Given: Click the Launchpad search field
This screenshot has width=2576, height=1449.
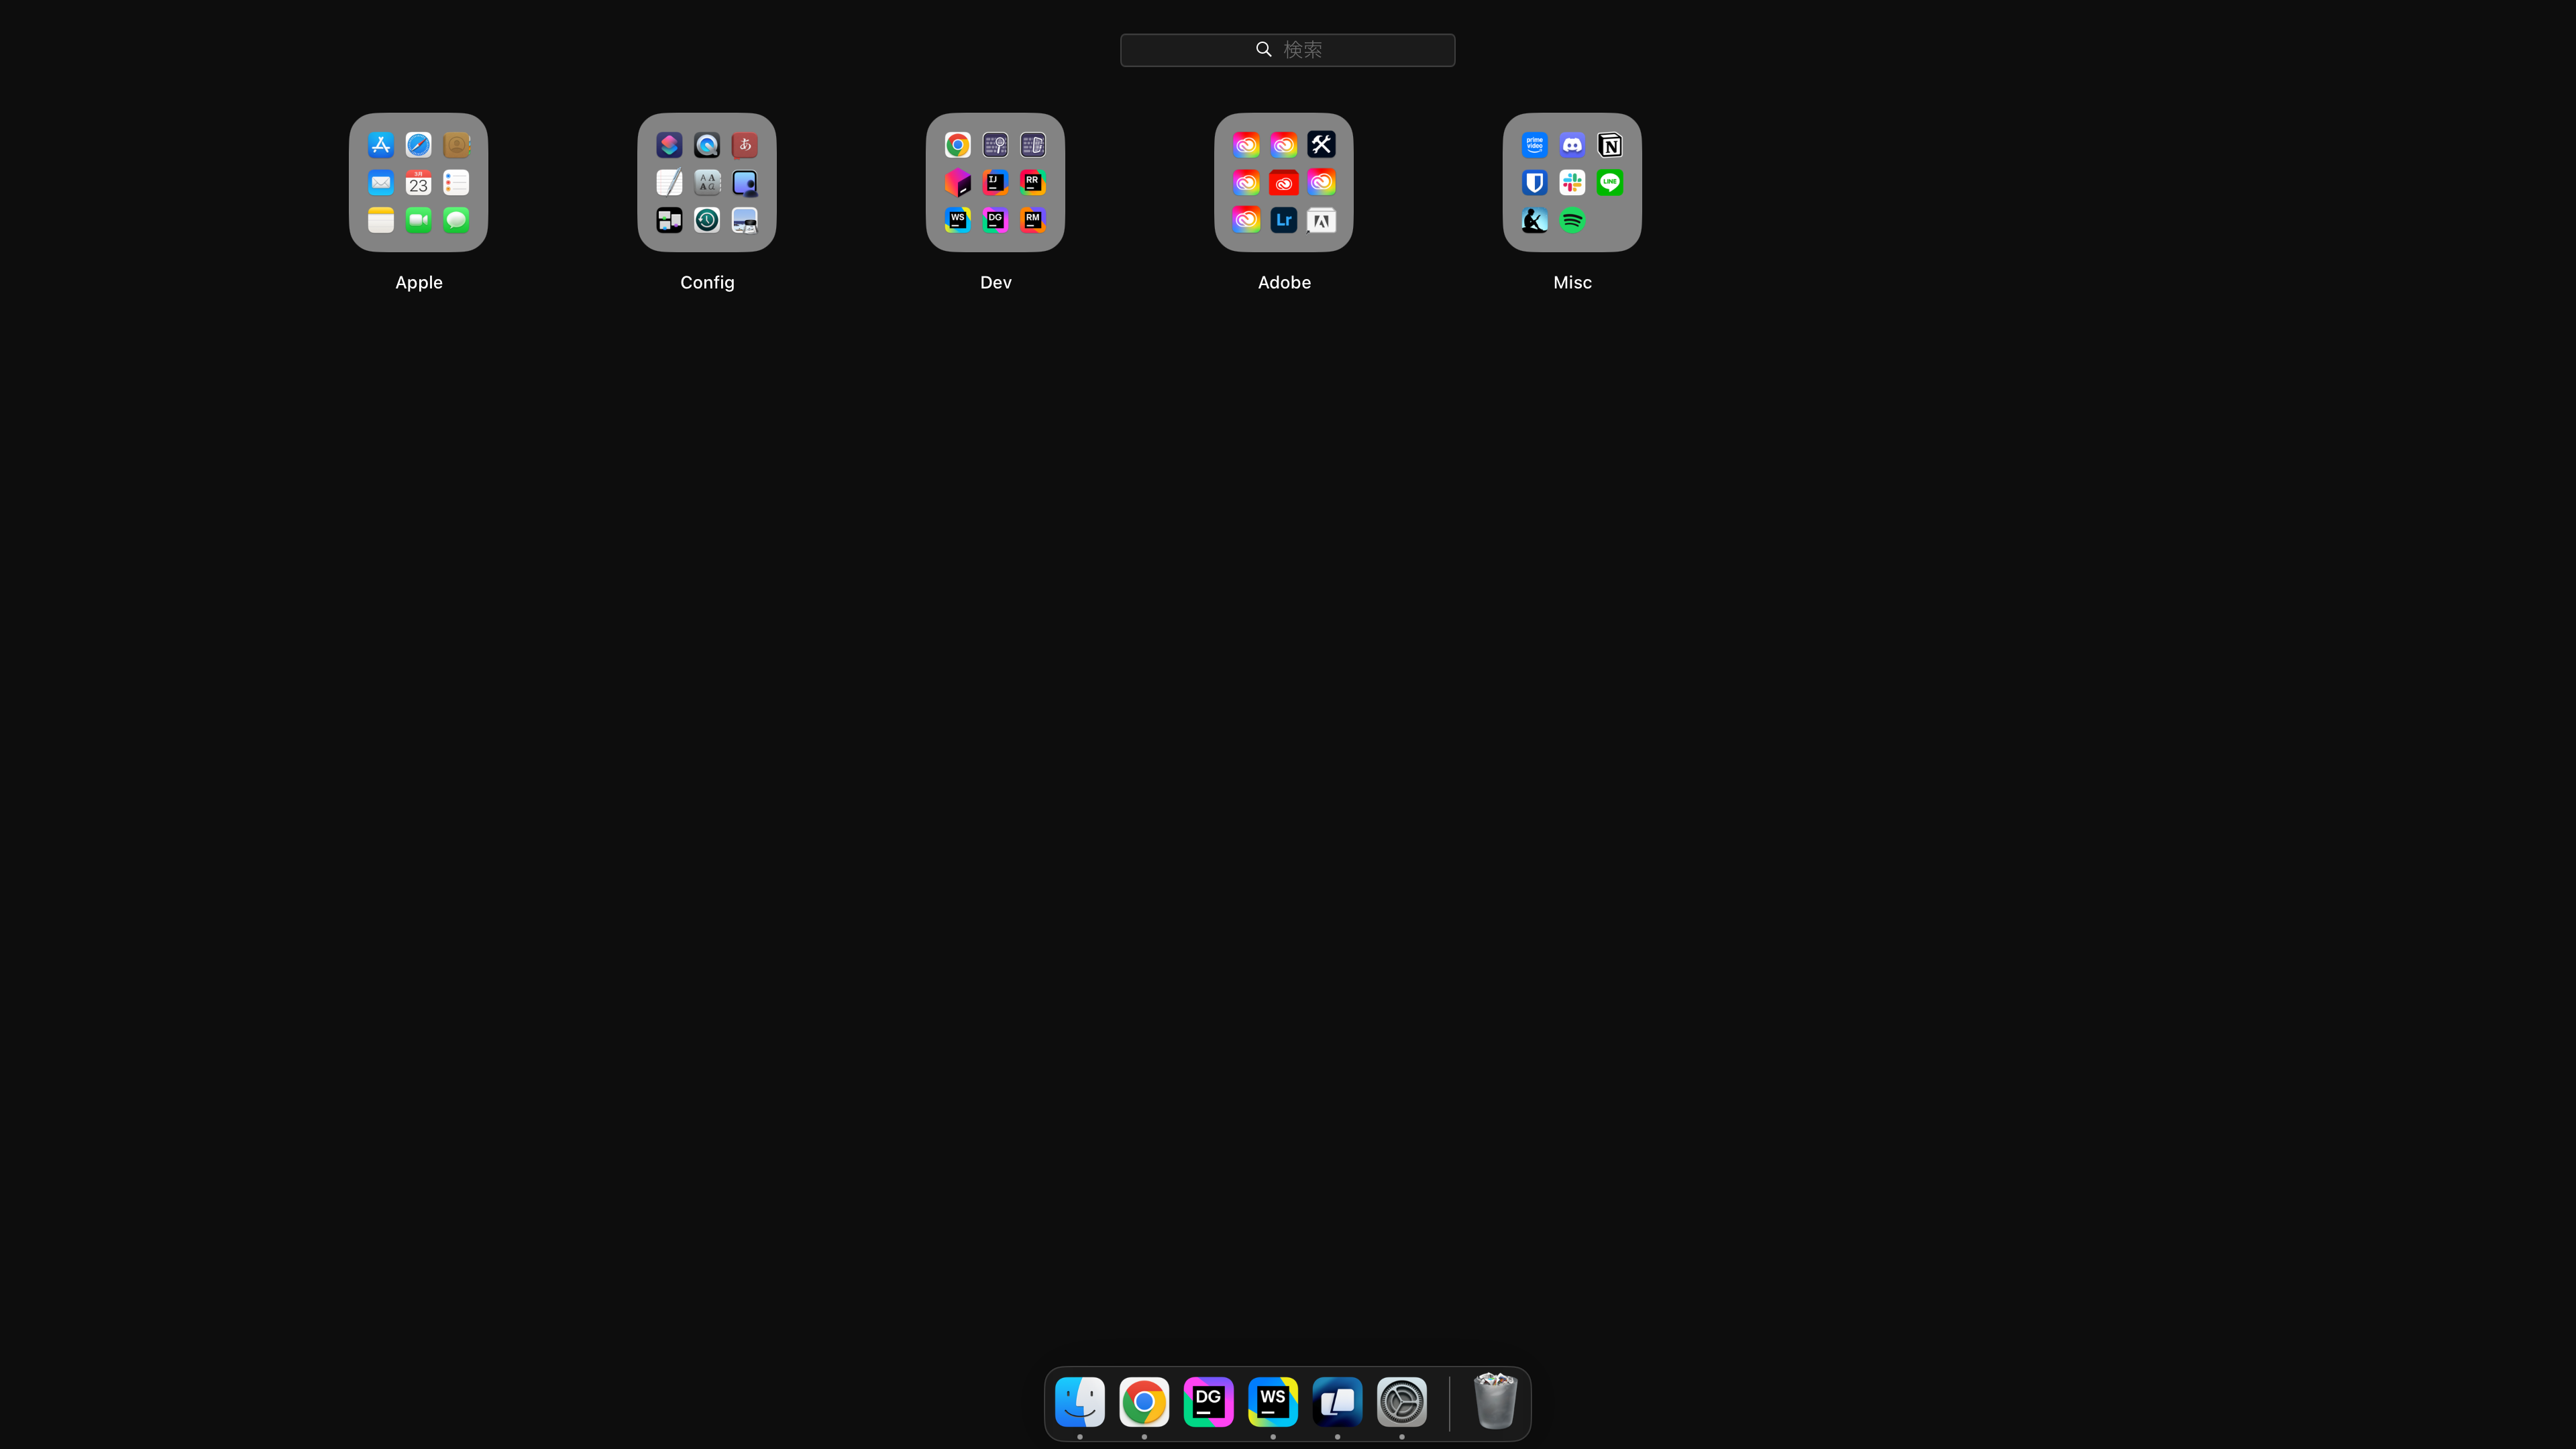Looking at the screenshot, I should point(1288,50).
